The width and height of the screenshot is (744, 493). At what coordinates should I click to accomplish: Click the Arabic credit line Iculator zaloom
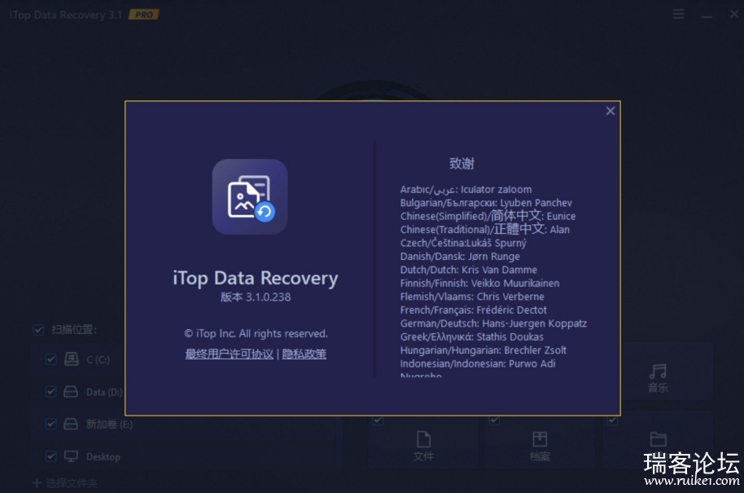point(466,190)
